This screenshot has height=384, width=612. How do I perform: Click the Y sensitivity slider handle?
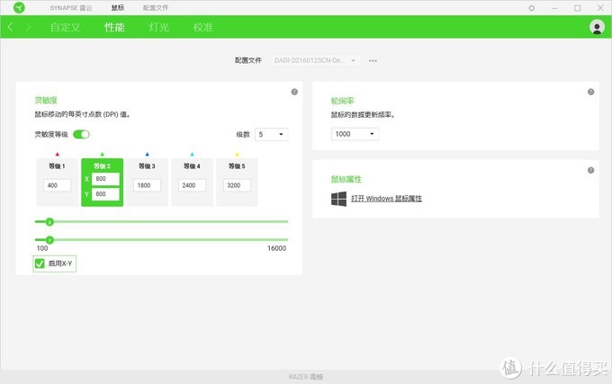click(x=49, y=240)
